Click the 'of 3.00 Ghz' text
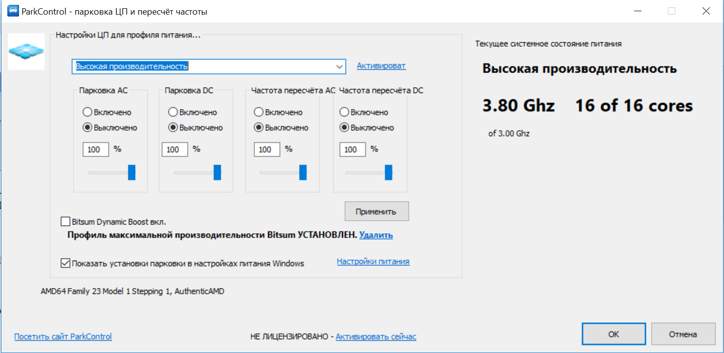Image resolution: width=724 pixels, height=353 pixels. pos(509,133)
